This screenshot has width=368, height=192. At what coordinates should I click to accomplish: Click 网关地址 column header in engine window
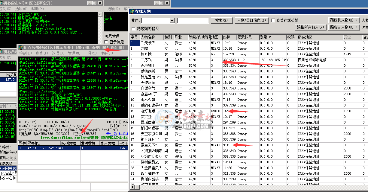[x=44, y=144]
